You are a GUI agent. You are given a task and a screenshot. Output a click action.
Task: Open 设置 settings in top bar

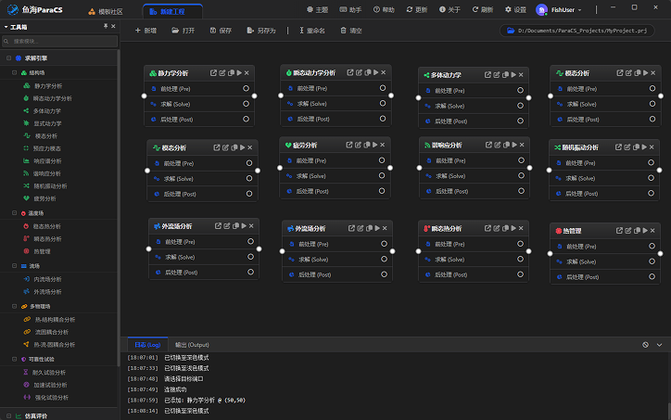pos(513,9)
